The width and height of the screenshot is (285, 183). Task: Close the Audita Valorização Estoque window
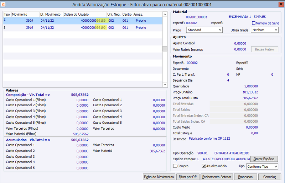coord(281,4)
